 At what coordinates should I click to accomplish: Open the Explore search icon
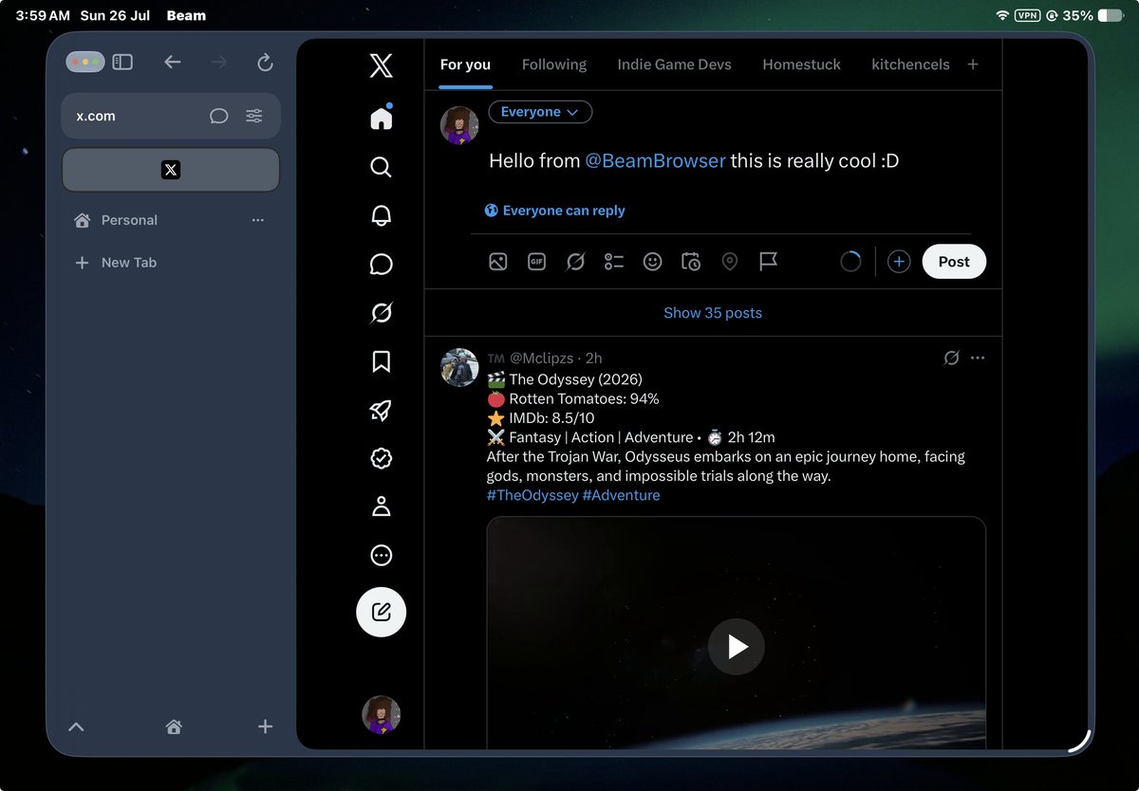(x=381, y=167)
